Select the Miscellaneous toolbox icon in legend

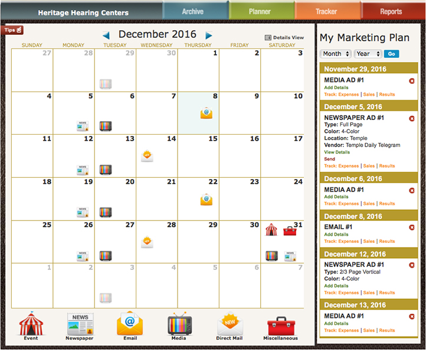280,324
